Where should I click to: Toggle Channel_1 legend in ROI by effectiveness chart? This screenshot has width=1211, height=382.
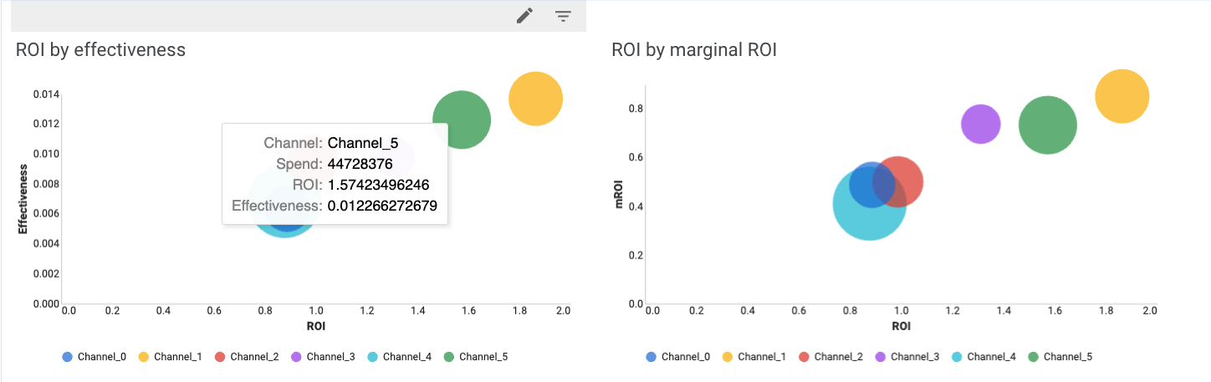(171, 357)
